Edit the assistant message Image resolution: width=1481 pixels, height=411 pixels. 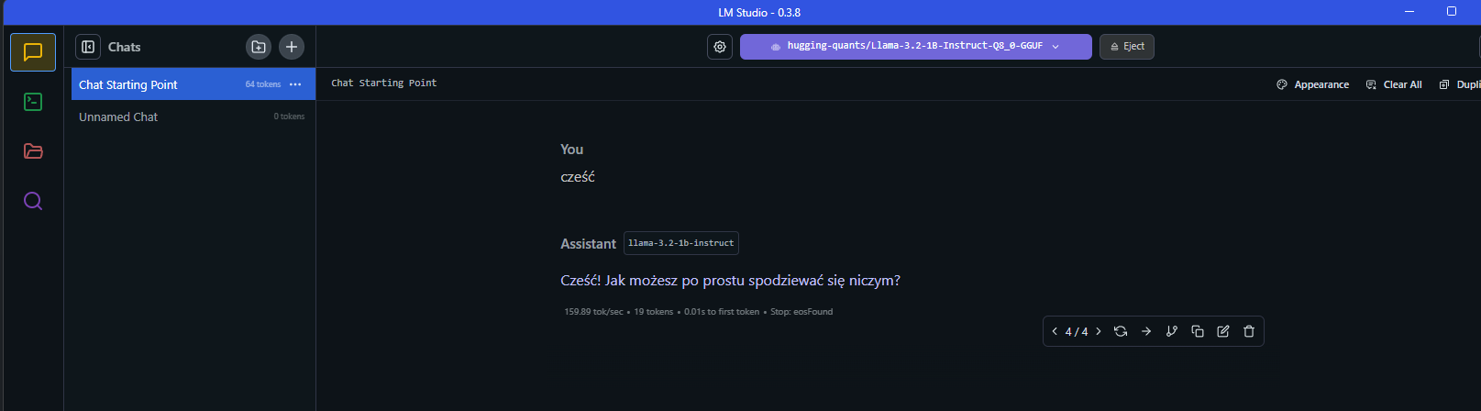(1223, 331)
